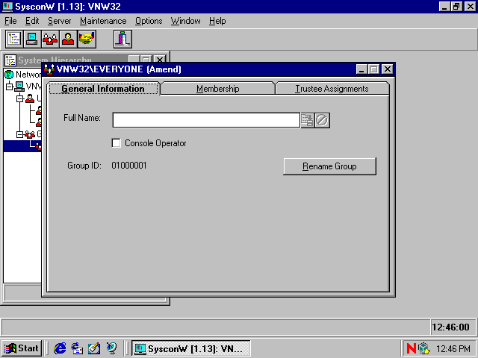The image size is (478, 358).
Task: Select the highlighted group row in hierarchy
Action: [x=22, y=146]
